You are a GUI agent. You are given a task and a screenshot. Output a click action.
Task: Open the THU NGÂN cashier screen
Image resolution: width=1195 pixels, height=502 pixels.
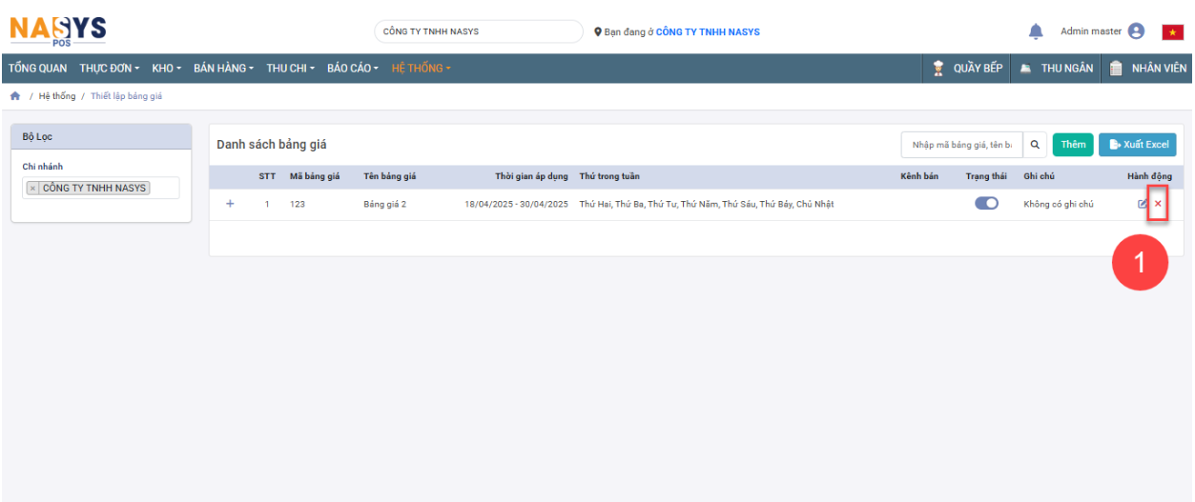1057,69
